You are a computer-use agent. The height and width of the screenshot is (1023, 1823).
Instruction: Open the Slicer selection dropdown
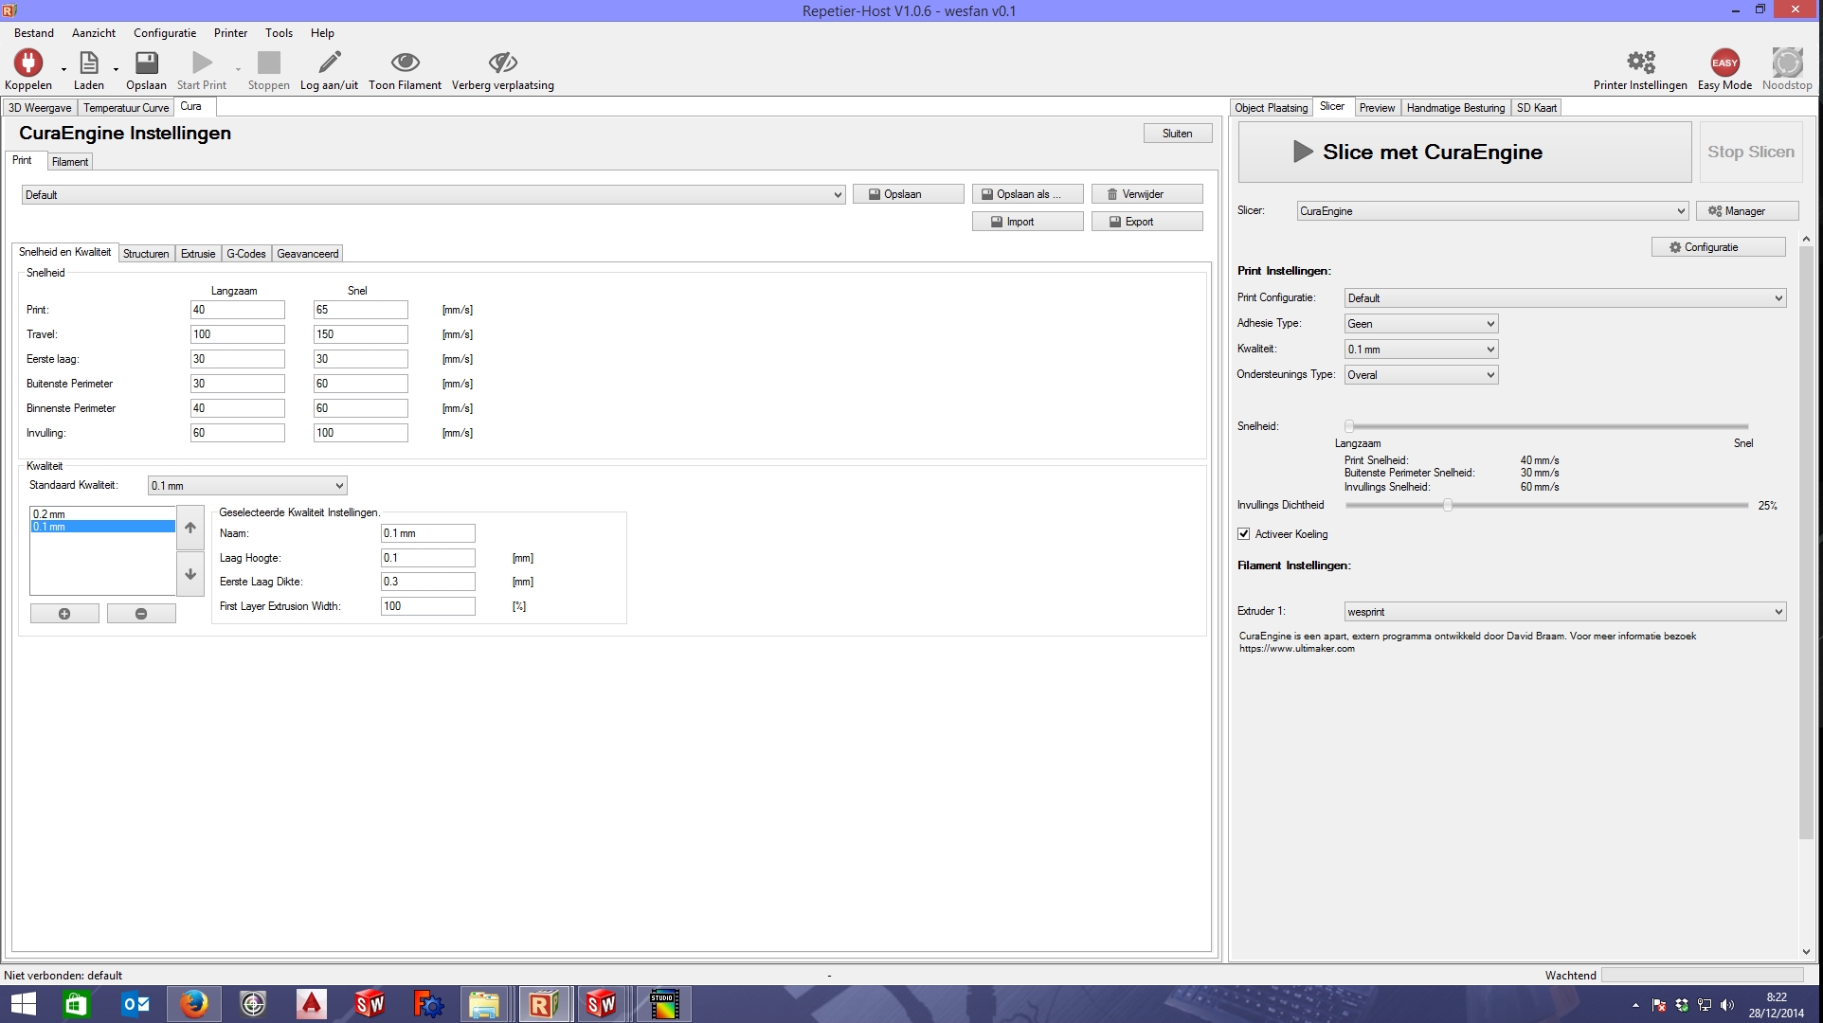pyautogui.click(x=1492, y=211)
